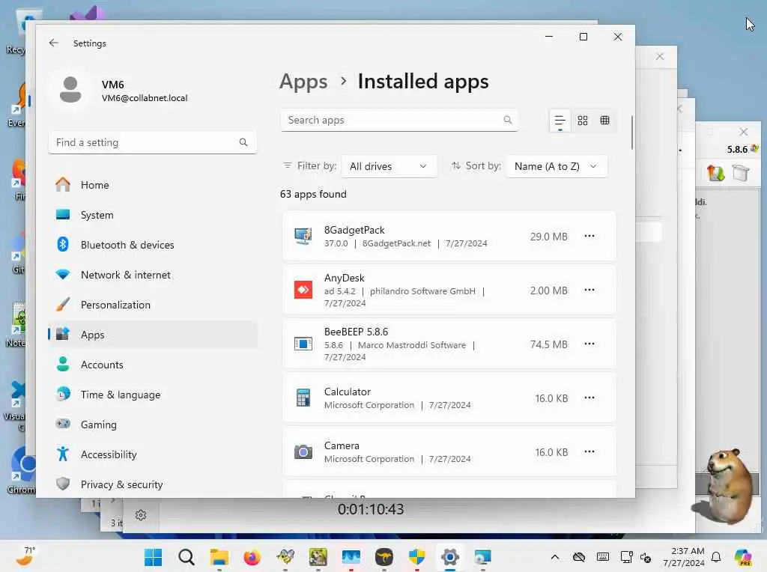767x572 pixels.
Task: Open touch keyboard tray icon
Action: (x=603, y=557)
